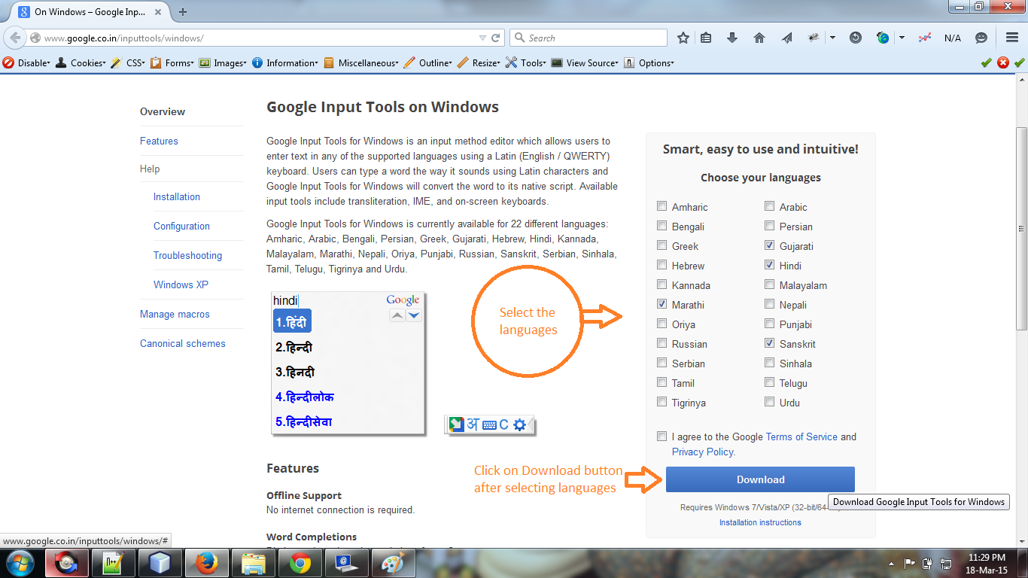Tick the Tamil checkbox
The height and width of the screenshot is (578, 1028).
point(662,382)
